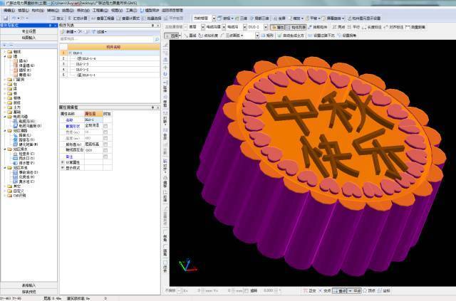Open the DLG-1 component dropdown in toolbar
The width and height of the screenshot is (456, 301).
[266, 27]
